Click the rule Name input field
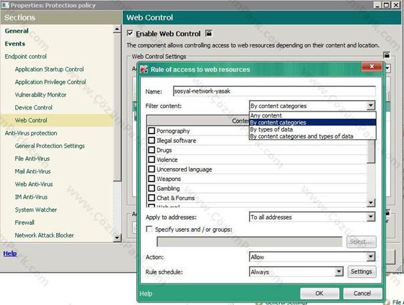 point(274,91)
